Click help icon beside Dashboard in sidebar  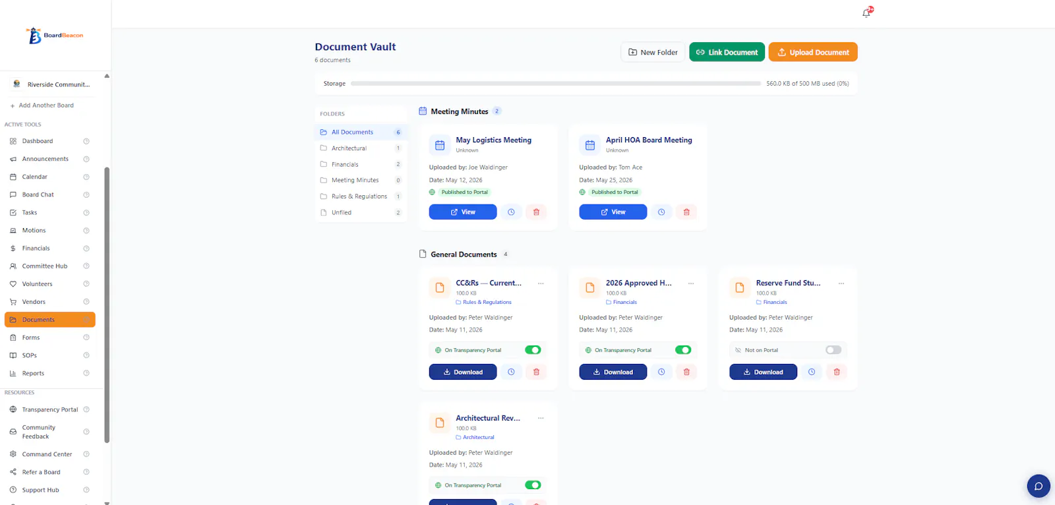click(86, 141)
